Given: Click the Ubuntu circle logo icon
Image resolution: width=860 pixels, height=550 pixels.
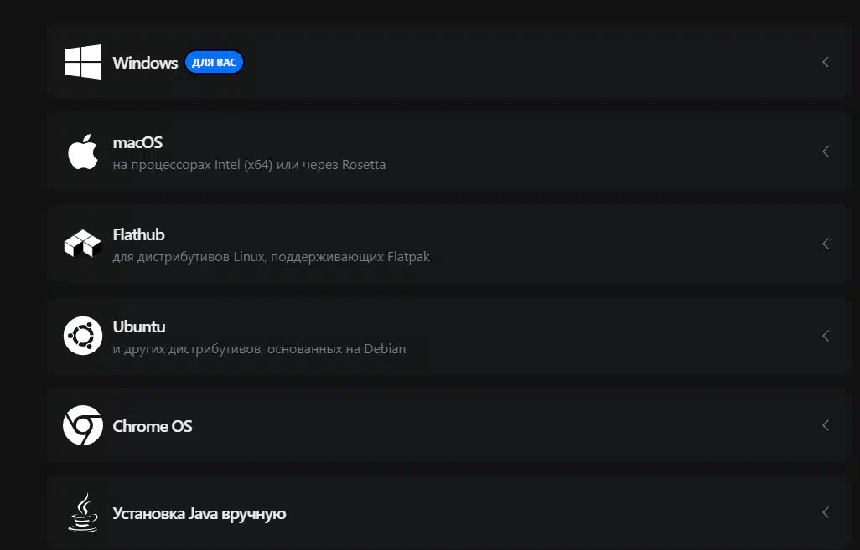Looking at the screenshot, I should coord(83,335).
